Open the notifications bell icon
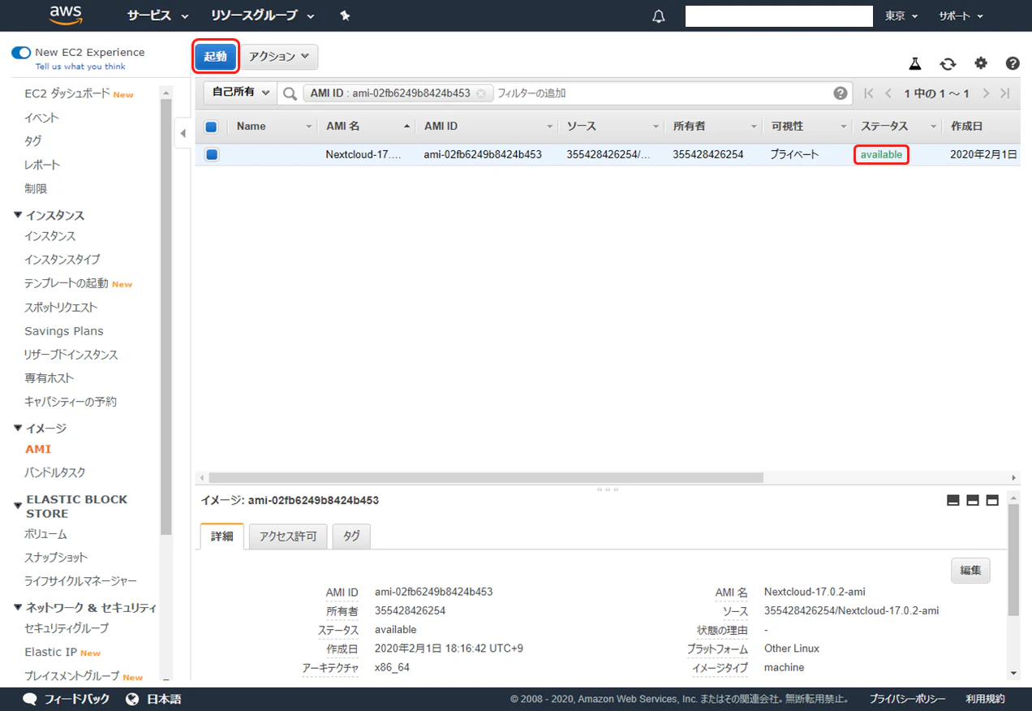The height and width of the screenshot is (711, 1032). coord(659,16)
